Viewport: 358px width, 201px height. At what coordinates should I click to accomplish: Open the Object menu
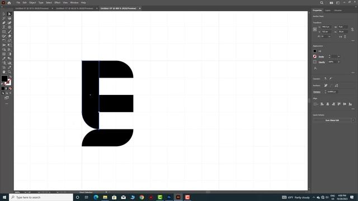coord(32,3)
